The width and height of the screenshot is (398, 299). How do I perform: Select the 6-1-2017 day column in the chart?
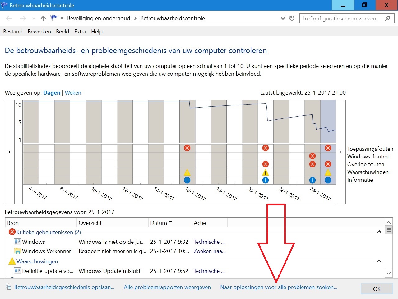point(31,142)
